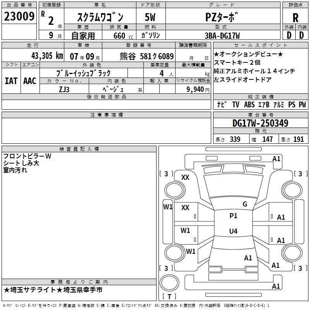
Task: Click the lot number 23009
Action: (x=19, y=17)
